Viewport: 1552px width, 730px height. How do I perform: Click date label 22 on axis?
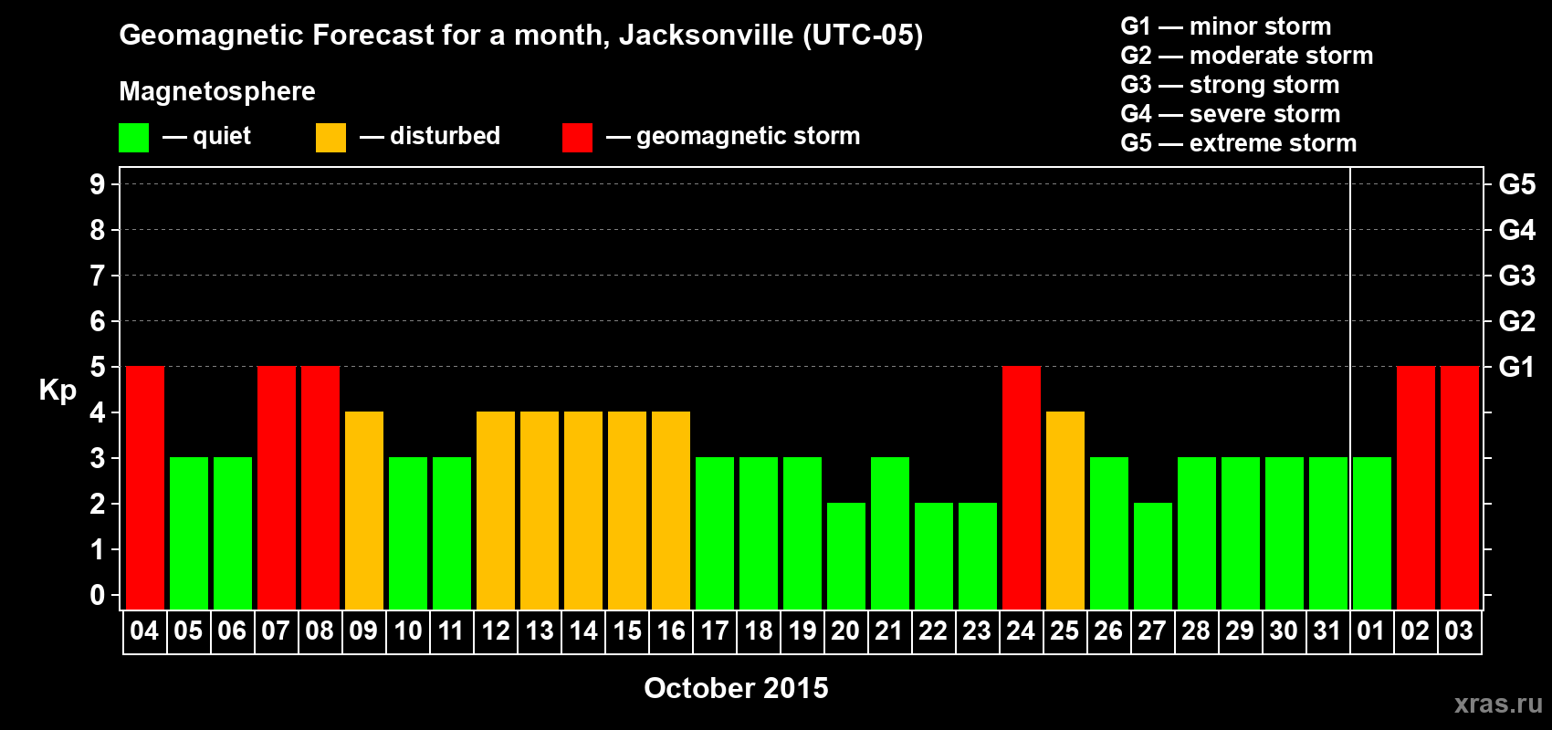click(x=933, y=631)
